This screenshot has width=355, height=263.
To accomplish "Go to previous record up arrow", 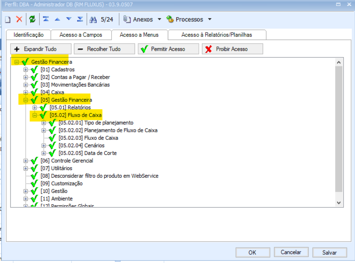I will [x=58, y=19].
